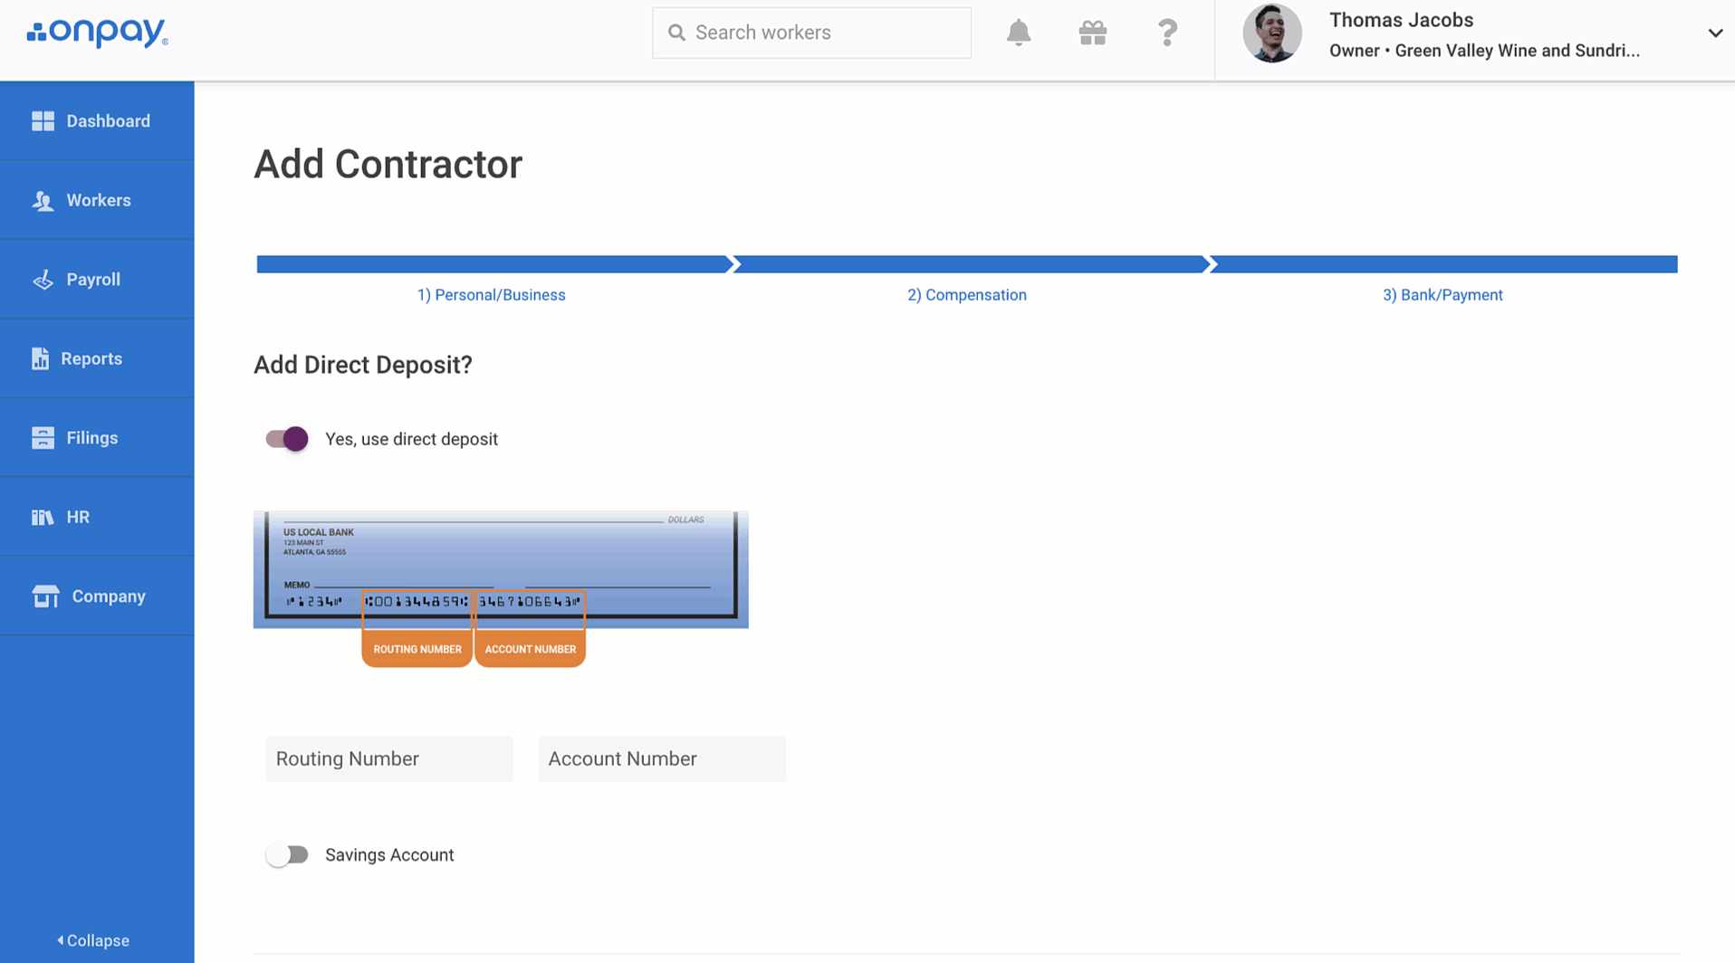Toggle off direct deposit switch

click(x=287, y=439)
